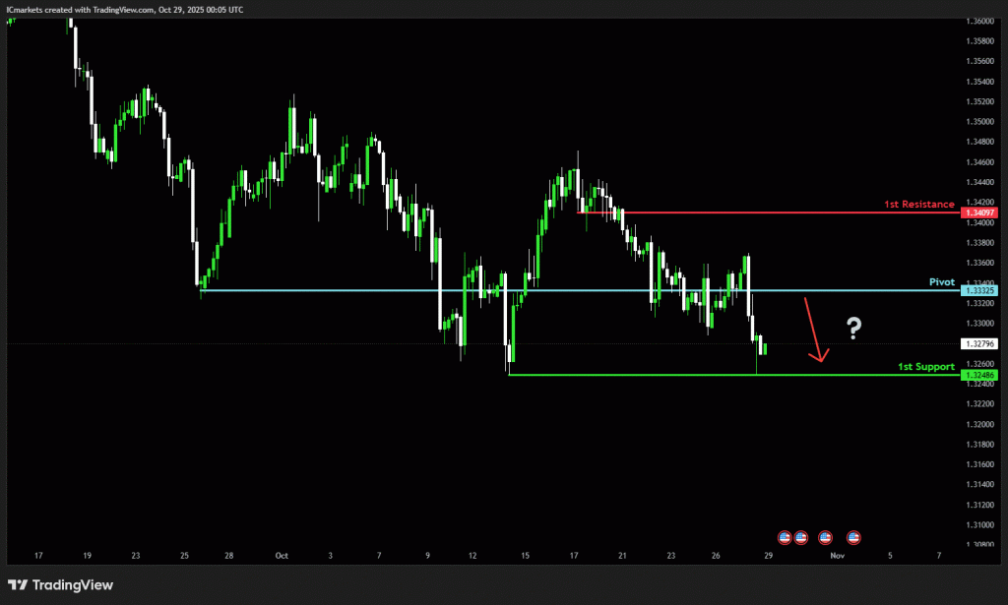Click the leftmost US flag economic event icon
Screen dimensions: 1008x605
(785, 537)
